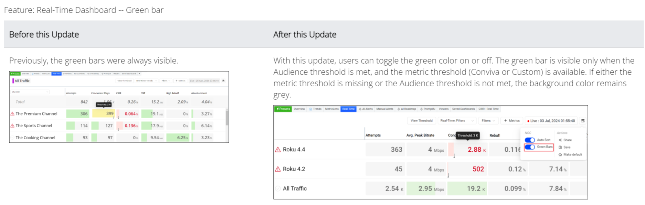
Task: Open the Saved Dashboards tab
Action: click(463, 109)
